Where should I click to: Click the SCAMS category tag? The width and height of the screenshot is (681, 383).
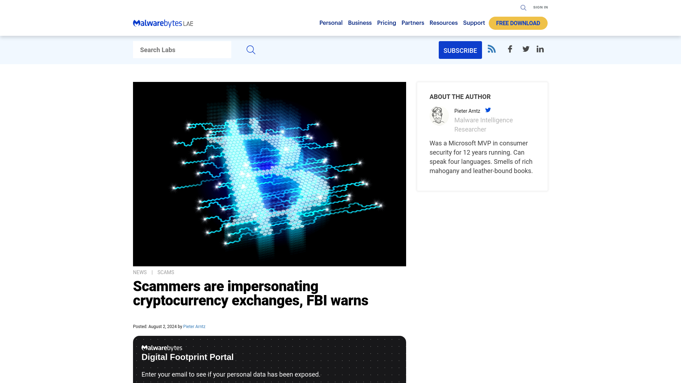tap(166, 272)
